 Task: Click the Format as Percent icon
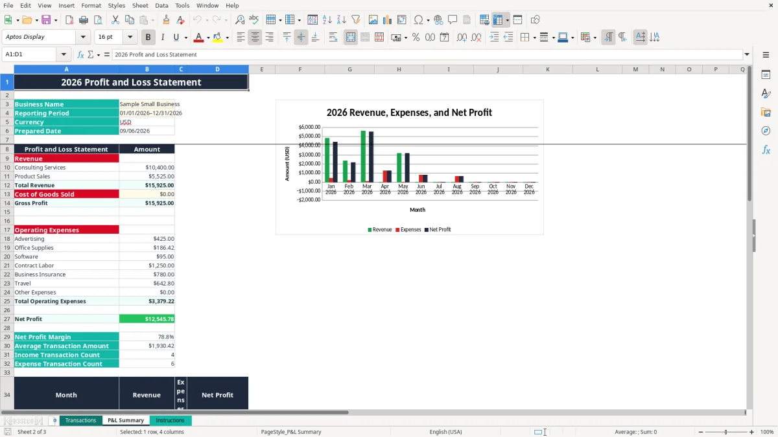click(x=416, y=38)
